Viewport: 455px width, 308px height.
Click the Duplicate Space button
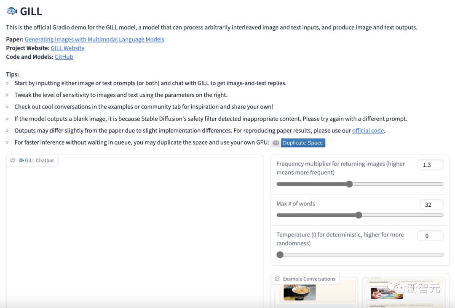coord(303,143)
